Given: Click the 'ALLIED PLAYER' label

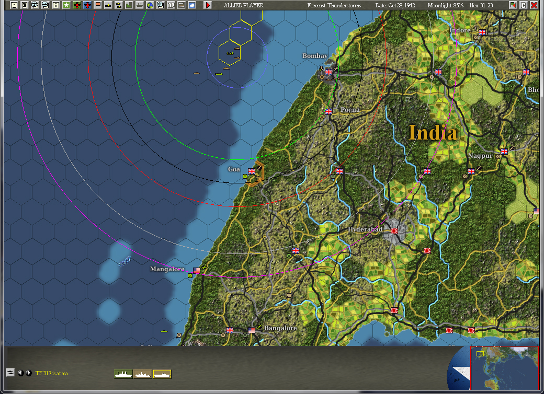Looking at the screenshot, I should [244, 5].
